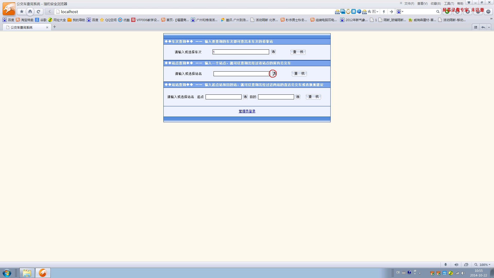Show hidden bookmarks with the overflow chevron
This screenshot has height=278, width=494.
[491, 19]
